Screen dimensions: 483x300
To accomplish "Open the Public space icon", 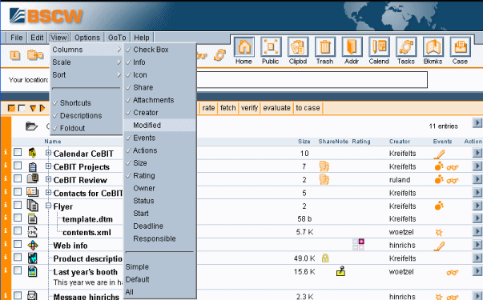I will click(x=271, y=46).
